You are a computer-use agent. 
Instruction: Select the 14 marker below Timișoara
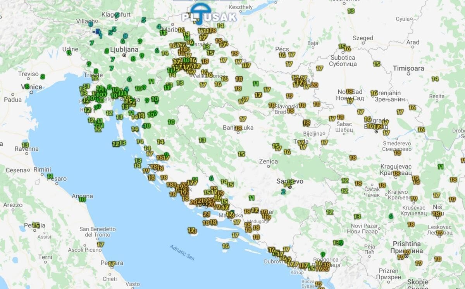pyautogui.click(x=435, y=79)
